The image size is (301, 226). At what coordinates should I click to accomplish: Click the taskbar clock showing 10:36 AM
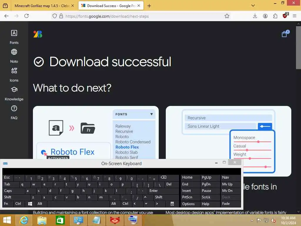coord(288,220)
